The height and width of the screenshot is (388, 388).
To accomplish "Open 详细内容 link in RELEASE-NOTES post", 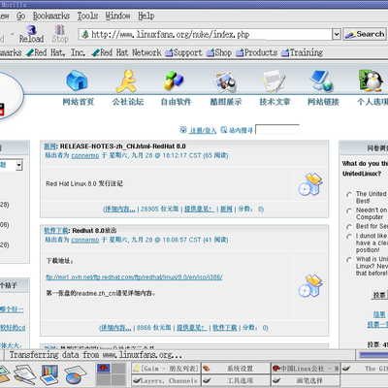I will (x=119, y=210).
